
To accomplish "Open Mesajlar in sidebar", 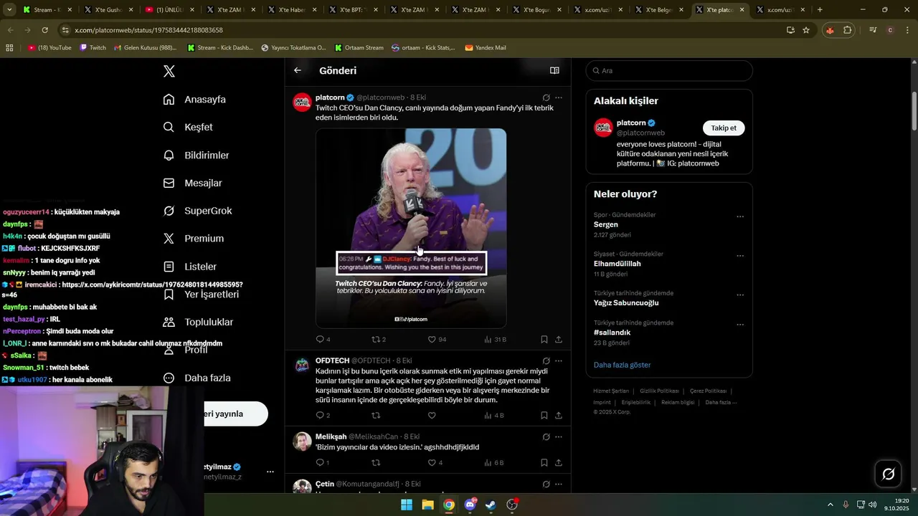I will 192,183.
